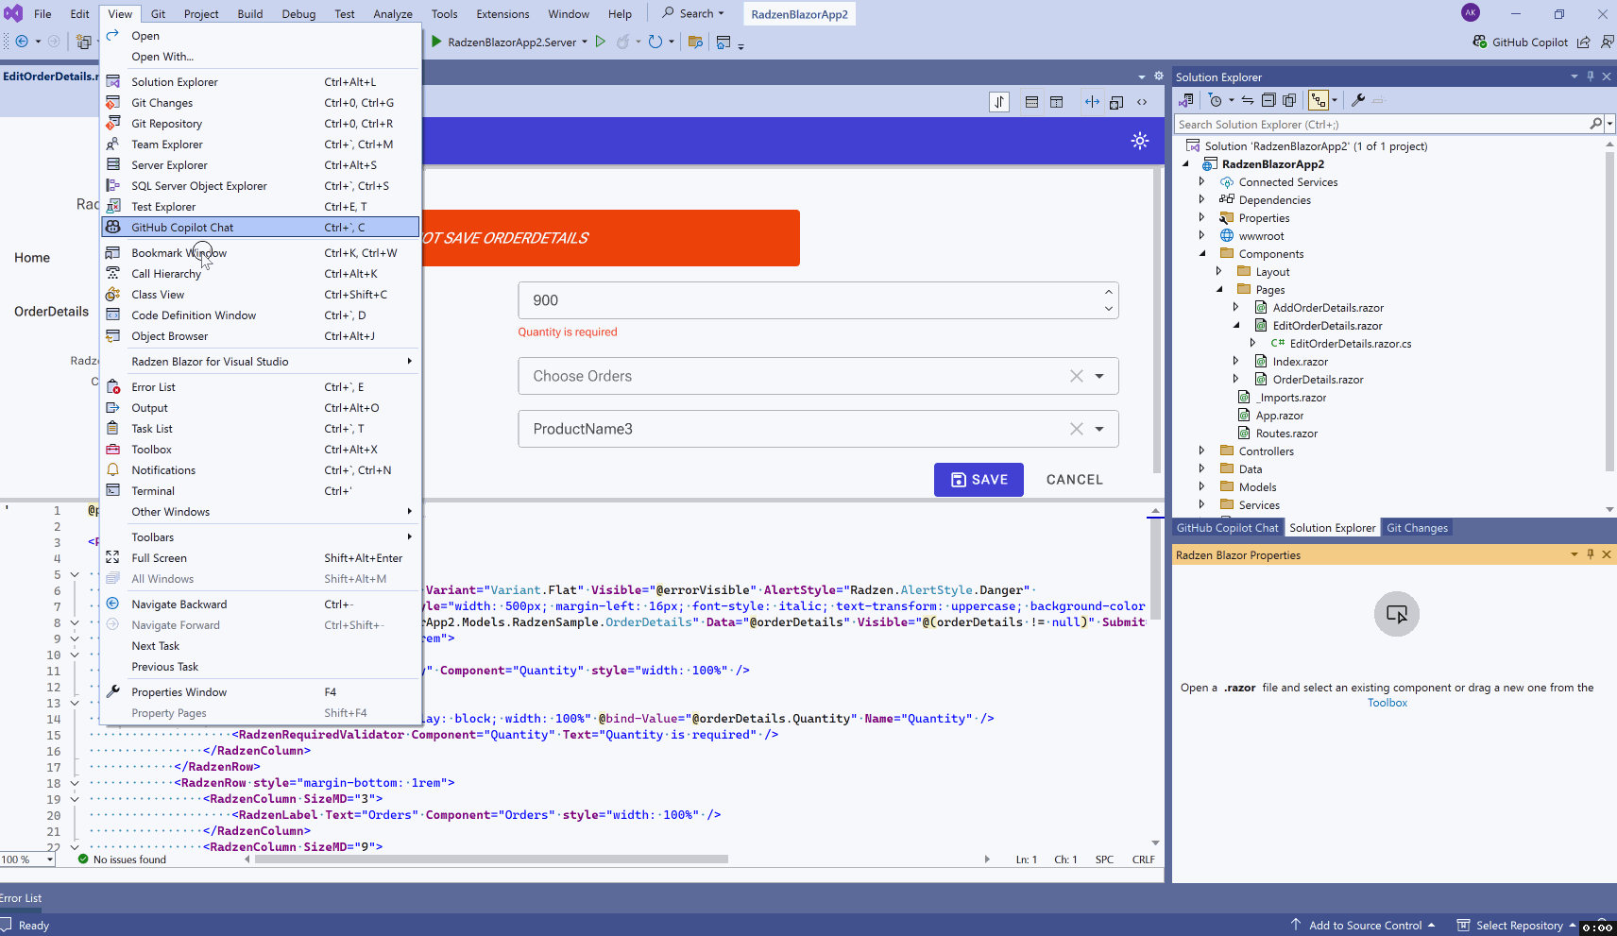The width and height of the screenshot is (1617, 936).
Task: Switch to GitHub Copilot Chat tab
Action: pyautogui.click(x=1227, y=528)
